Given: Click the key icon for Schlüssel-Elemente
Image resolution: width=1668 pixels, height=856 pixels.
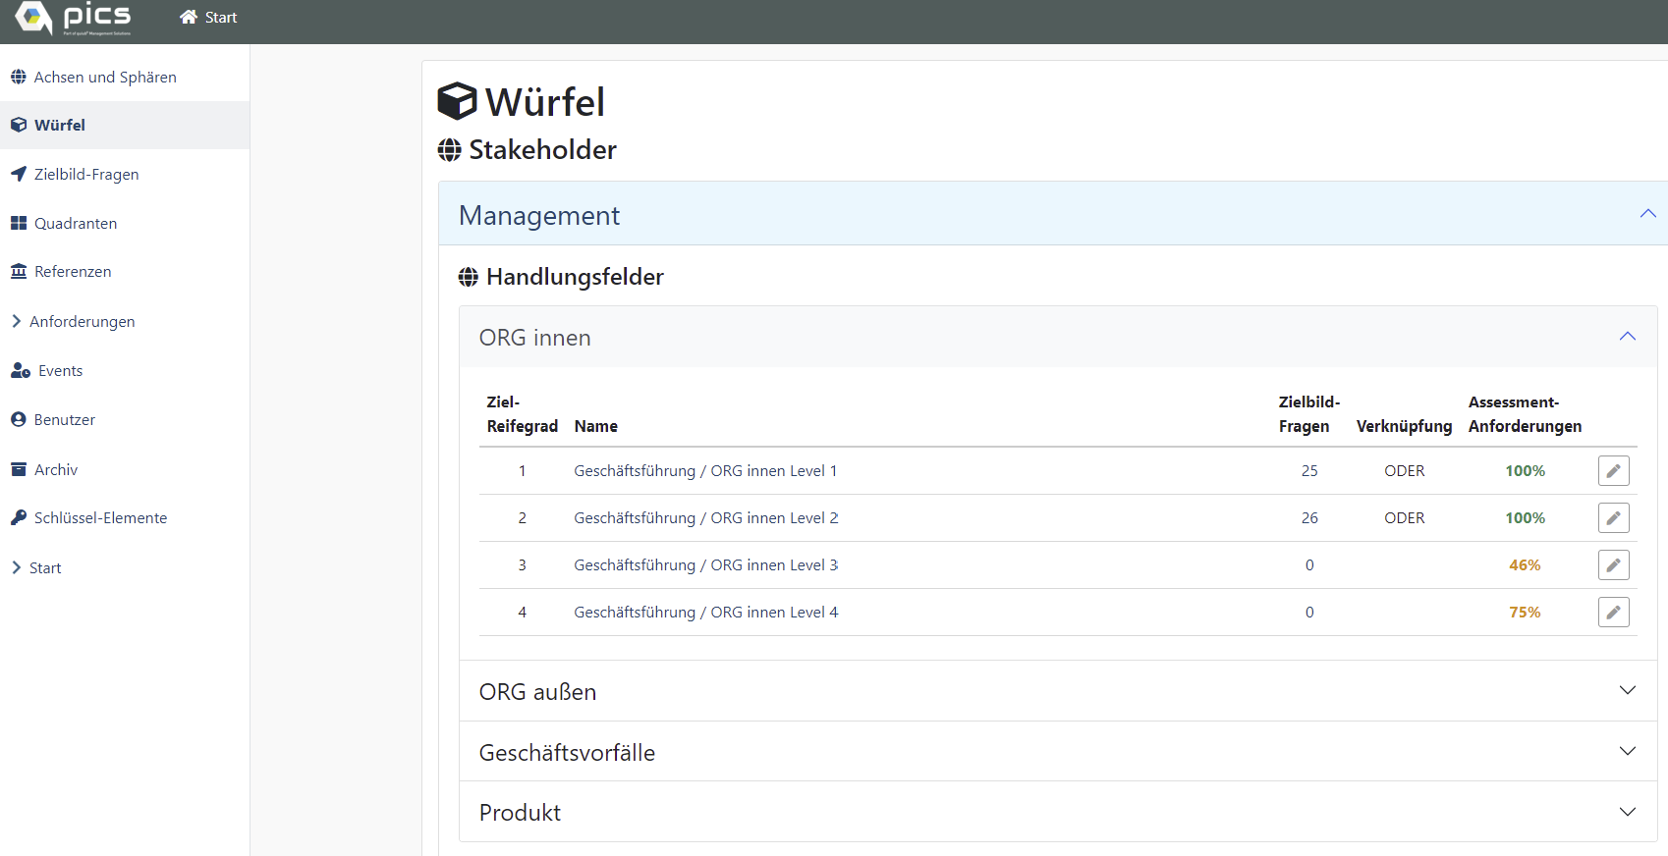Looking at the screenshot, I should 19,517.
